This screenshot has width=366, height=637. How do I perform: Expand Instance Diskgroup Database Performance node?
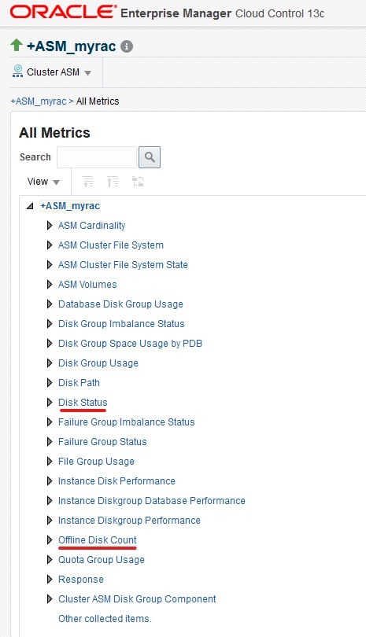pos(50,500)
